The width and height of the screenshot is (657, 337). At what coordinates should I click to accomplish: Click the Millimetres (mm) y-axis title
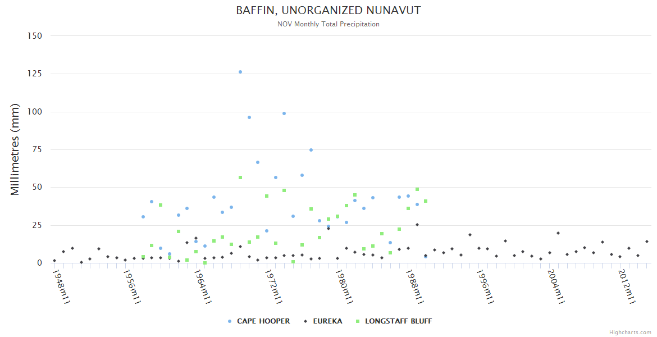point(15,149)
